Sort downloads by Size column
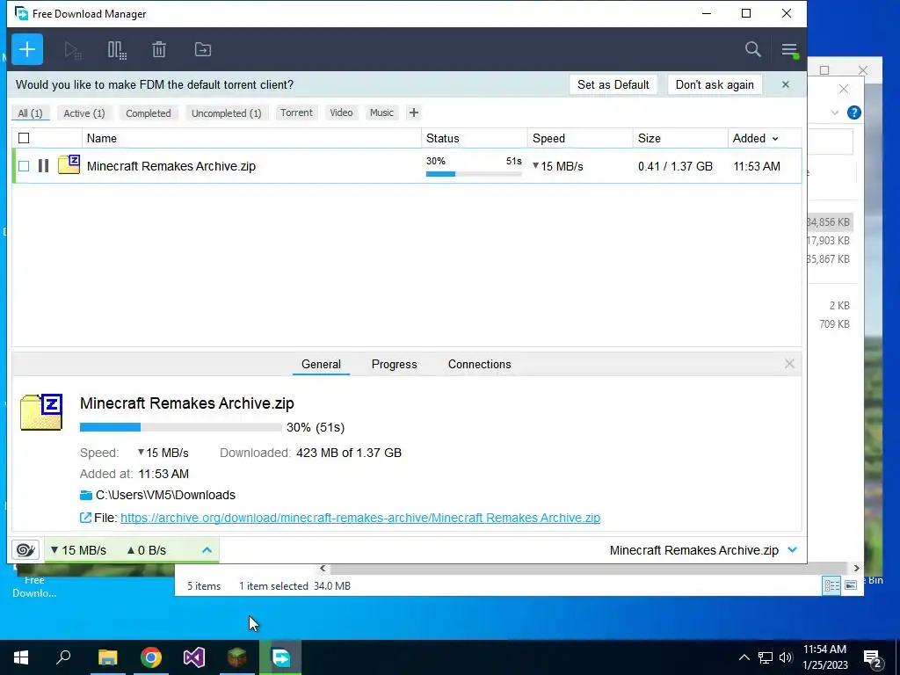The width and height of the screenshot is (900, 675). click(650, 138)
